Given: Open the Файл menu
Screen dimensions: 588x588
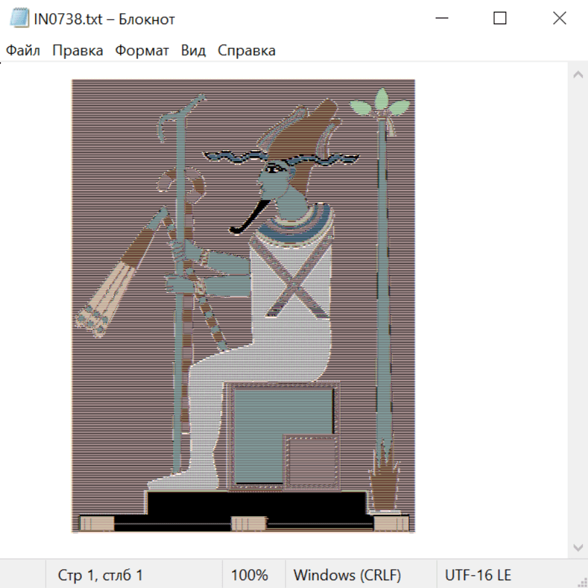Looking at the screenshot, I should point(23,51).
